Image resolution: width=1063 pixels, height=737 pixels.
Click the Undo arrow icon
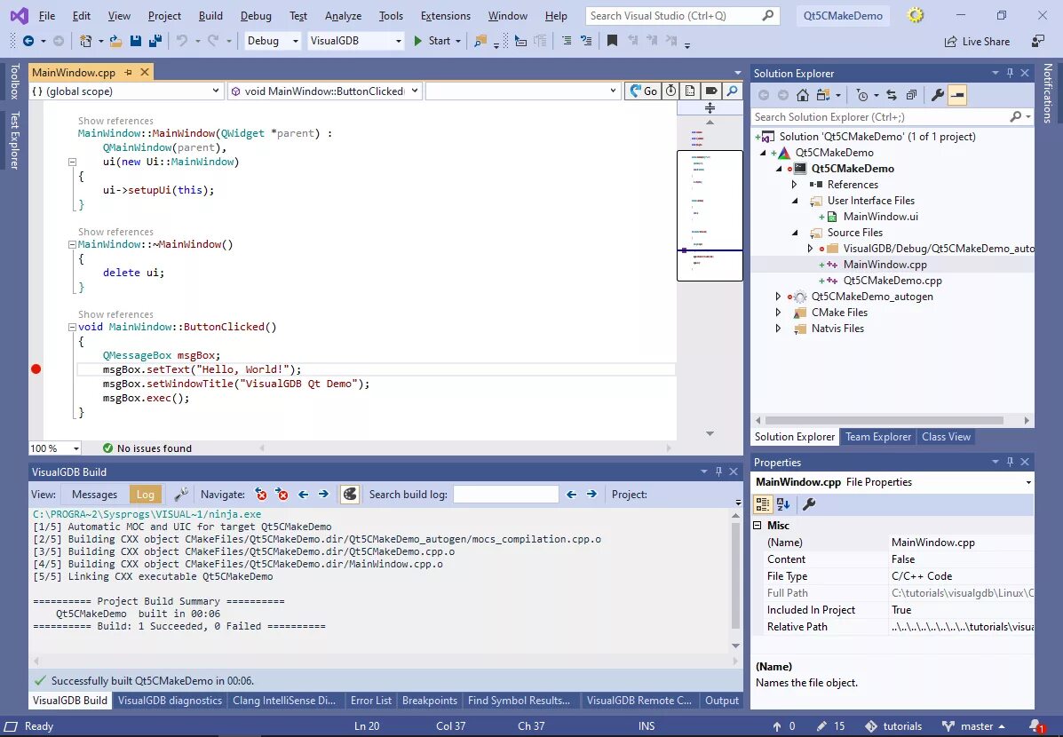(x=182, y=42)
